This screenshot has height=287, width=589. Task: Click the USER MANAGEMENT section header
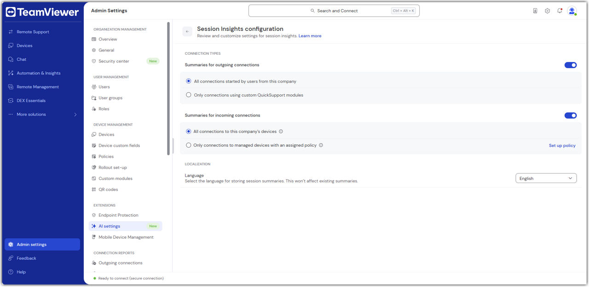tap(111, 77)
